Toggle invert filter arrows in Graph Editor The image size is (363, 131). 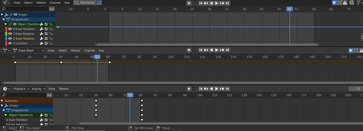point(52,9)
